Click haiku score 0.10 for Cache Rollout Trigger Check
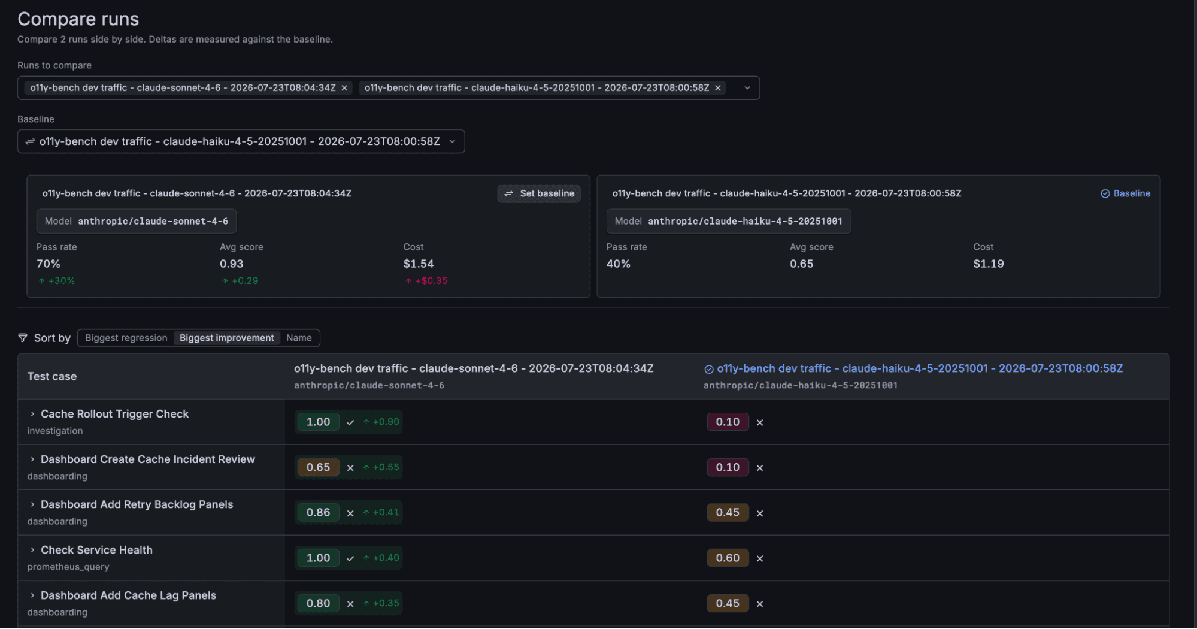 coord(728,422)
